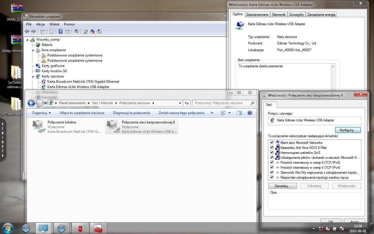This screenshot has height=234, width=374.
Task: Toggle preview pane icon
Action: tap(239, 113)
